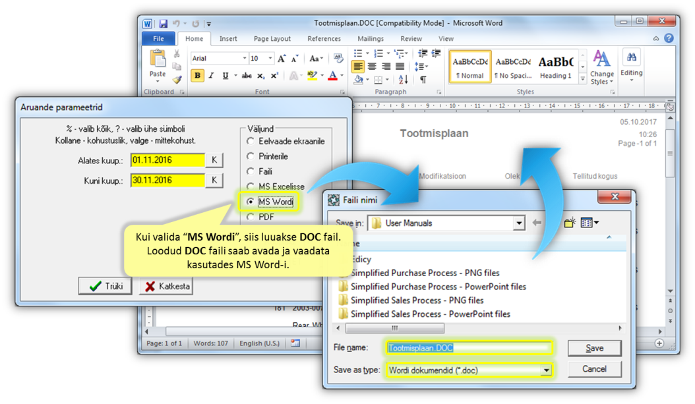Select MS Wordi output radio option
Image resolution: width=695 pixels, height=404 pixels.
pos(251,202)
